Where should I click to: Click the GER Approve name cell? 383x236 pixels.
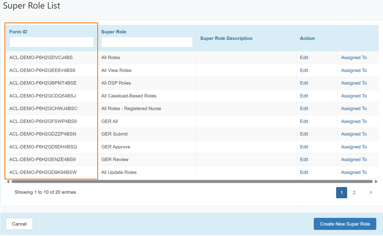pos(116,147)
